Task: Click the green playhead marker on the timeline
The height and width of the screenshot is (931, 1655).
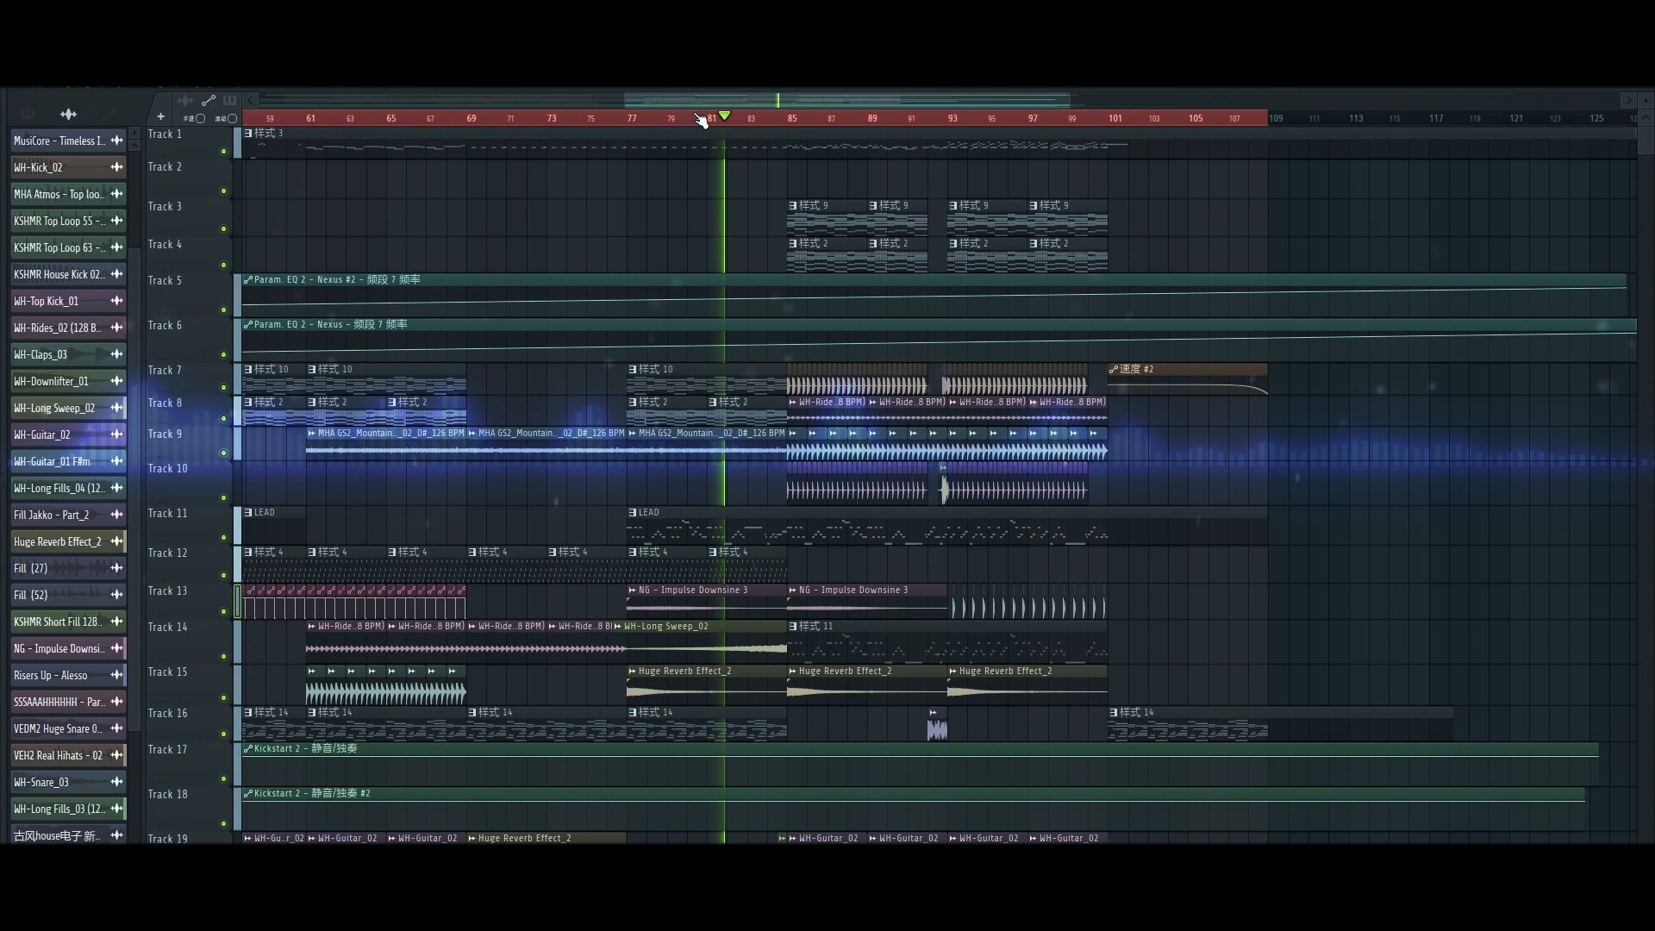Action: pyautogui.click(x=725, y=116)
